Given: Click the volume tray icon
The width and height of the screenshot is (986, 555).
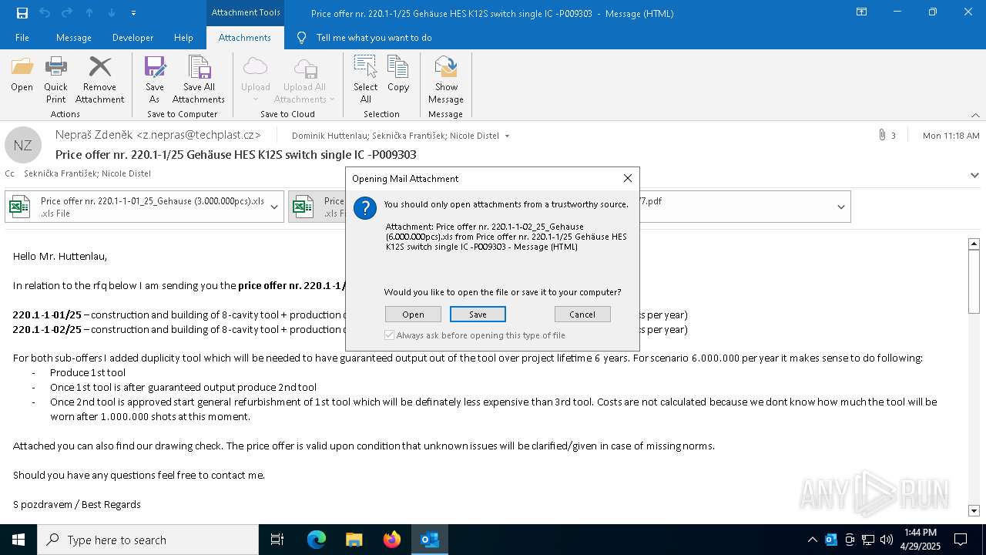Looking at the screenshot, I should pos(887,540).
